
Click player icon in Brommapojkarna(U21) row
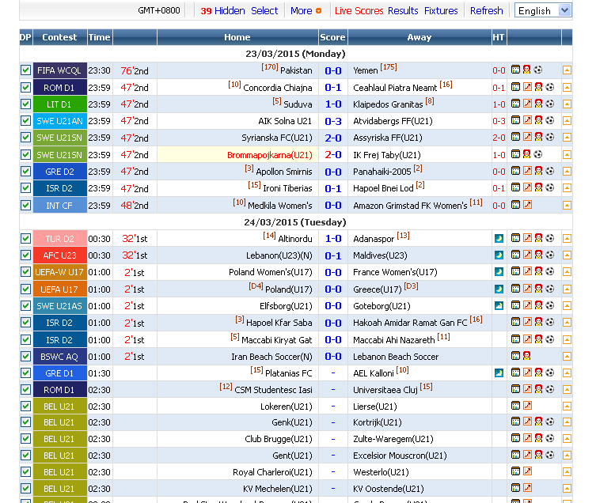click(x=526, y=154)
